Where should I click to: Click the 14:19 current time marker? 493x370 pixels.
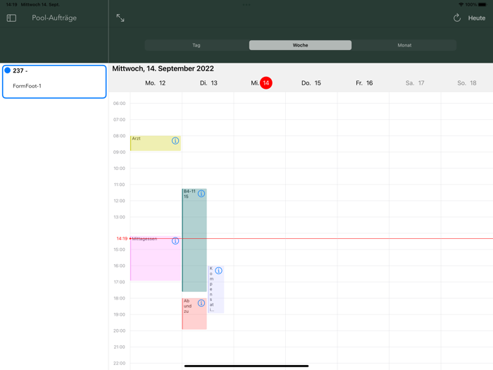point(122,238)
